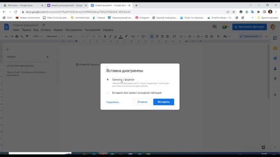Open the editing mode dropdown
Screen dimensions: 280x157
pyautogui.click(x=251, y=37)
